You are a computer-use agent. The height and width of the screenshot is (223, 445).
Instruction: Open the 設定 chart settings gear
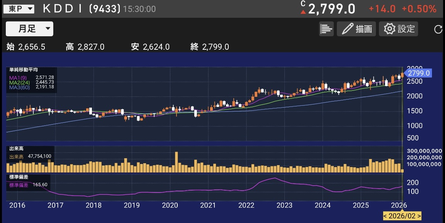click(398, 29)
